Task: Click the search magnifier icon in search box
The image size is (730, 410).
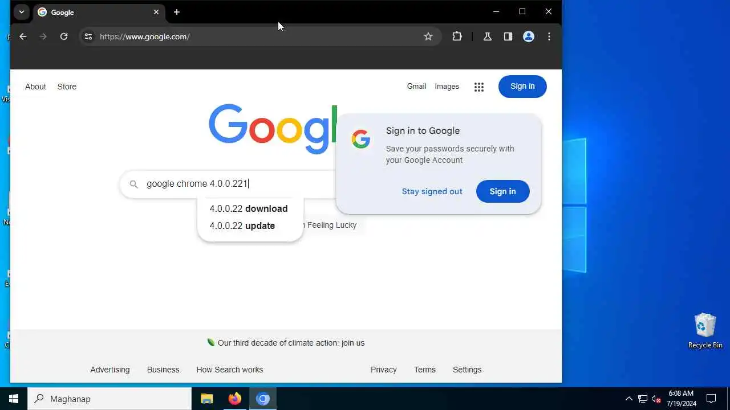Action: tap(133, 184)
